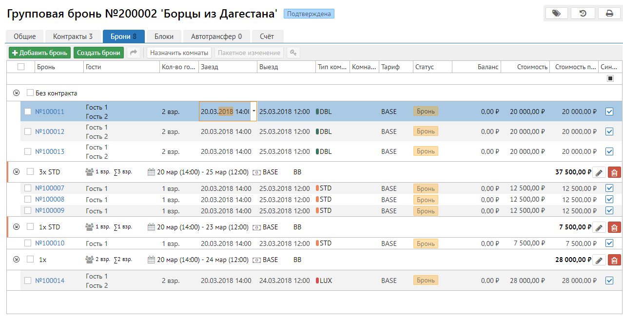The width and height of the screenshot is (623, 318).
Task: Click the trash icon for 1x STD group
Action: tap(614, 227)
